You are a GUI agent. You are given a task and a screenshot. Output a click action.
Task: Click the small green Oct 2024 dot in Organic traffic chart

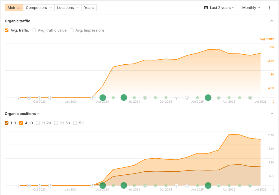166,97
